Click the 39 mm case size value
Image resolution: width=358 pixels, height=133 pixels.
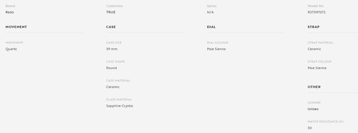click(112, 49)
